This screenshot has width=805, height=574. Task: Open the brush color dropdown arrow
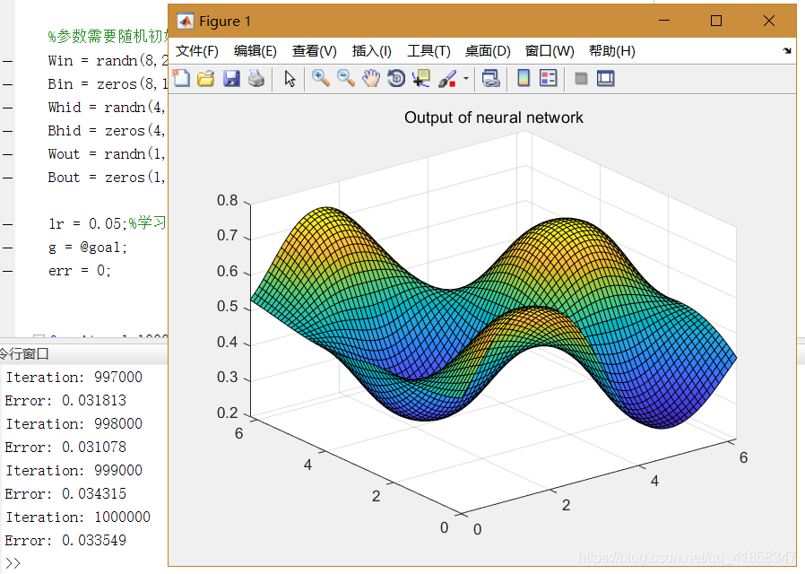466,79
